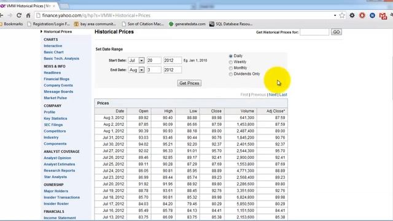This screenshot has height=221, width=393.
Task: Select the Daily radio button
Action: pos(231,56)
